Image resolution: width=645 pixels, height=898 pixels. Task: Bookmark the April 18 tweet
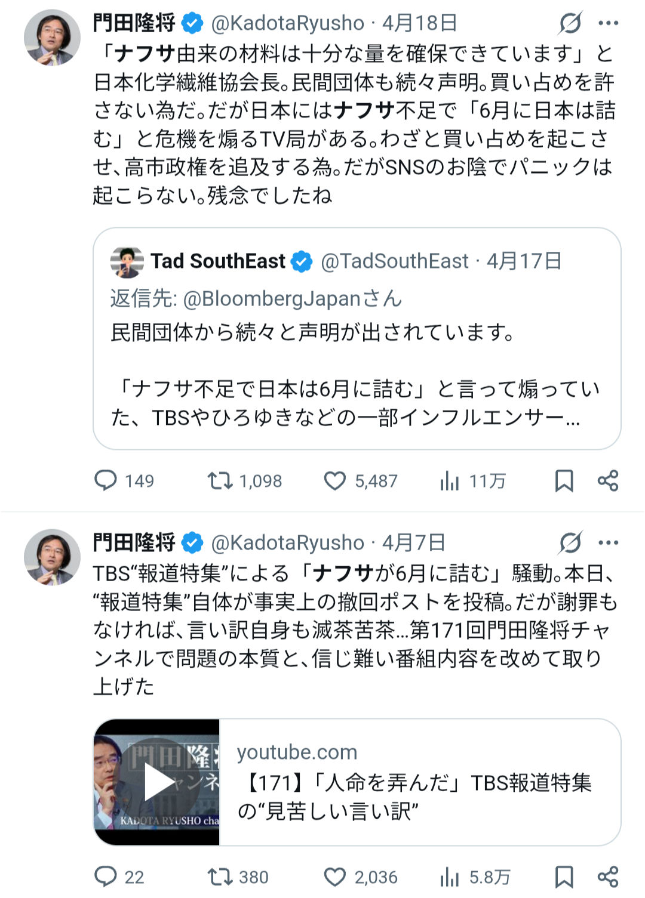[564, 480]
